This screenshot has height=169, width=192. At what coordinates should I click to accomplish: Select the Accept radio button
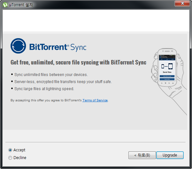tap(10, 150)
